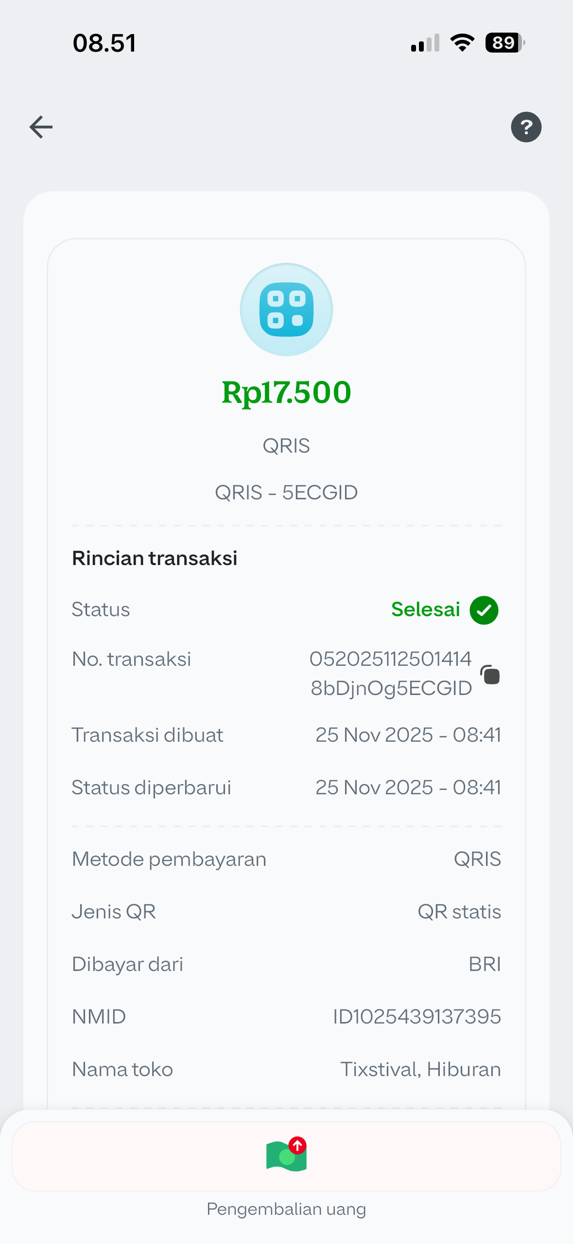Tap the BRI payment source value
The height and width of the screenshot is (1244, 573).
coord(485,964)
